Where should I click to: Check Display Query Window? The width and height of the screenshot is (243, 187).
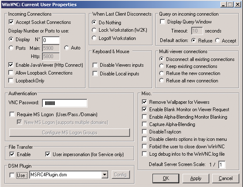(162, 21)
